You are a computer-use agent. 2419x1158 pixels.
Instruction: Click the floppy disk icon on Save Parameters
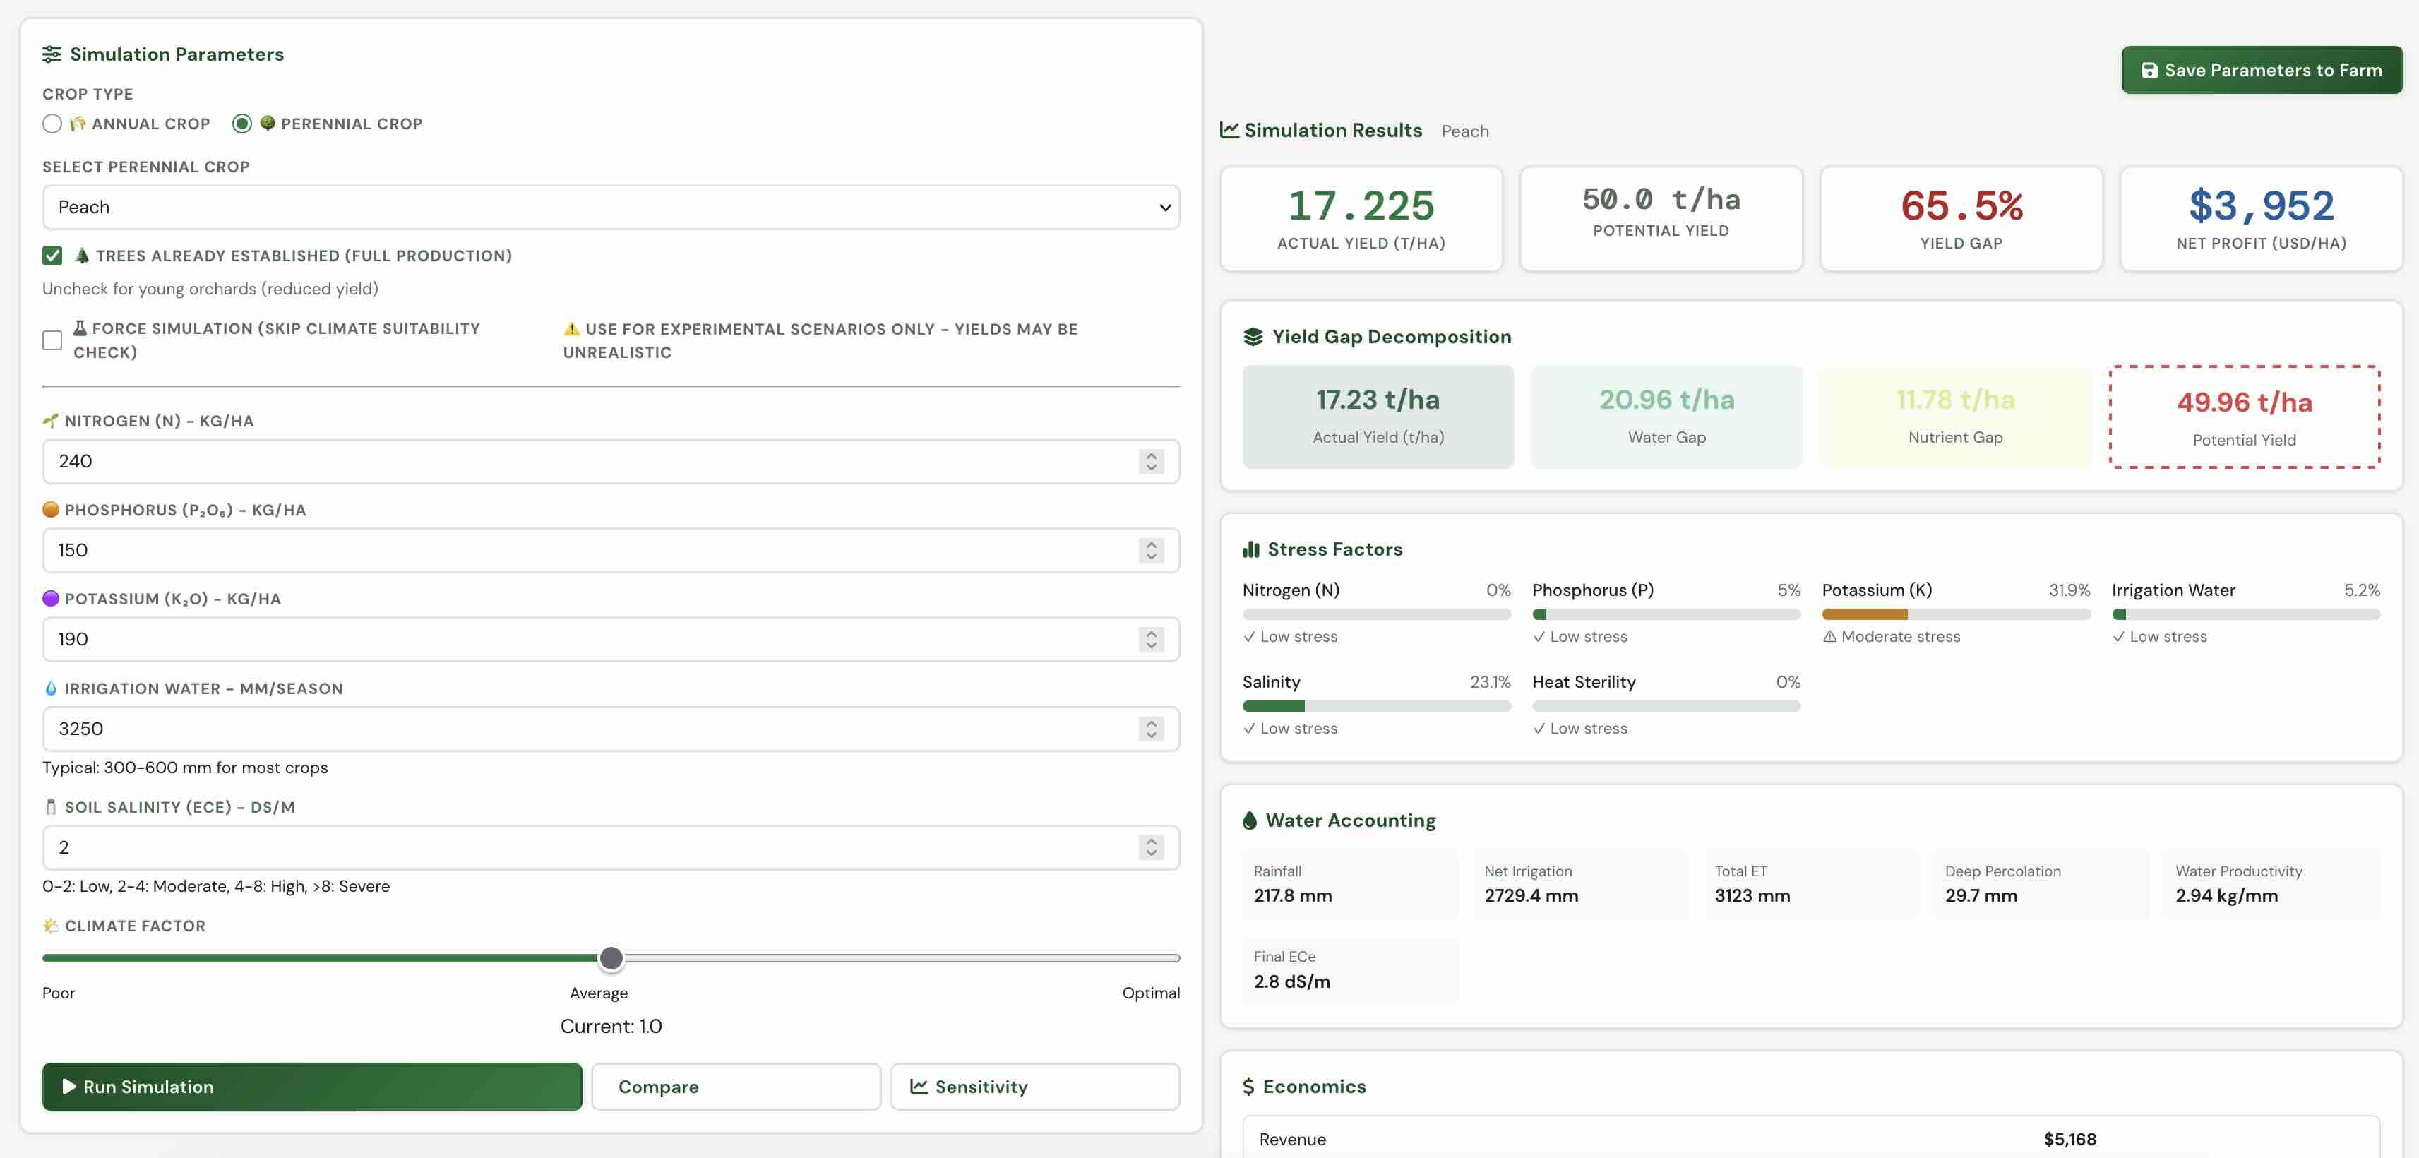point(2149,71)
